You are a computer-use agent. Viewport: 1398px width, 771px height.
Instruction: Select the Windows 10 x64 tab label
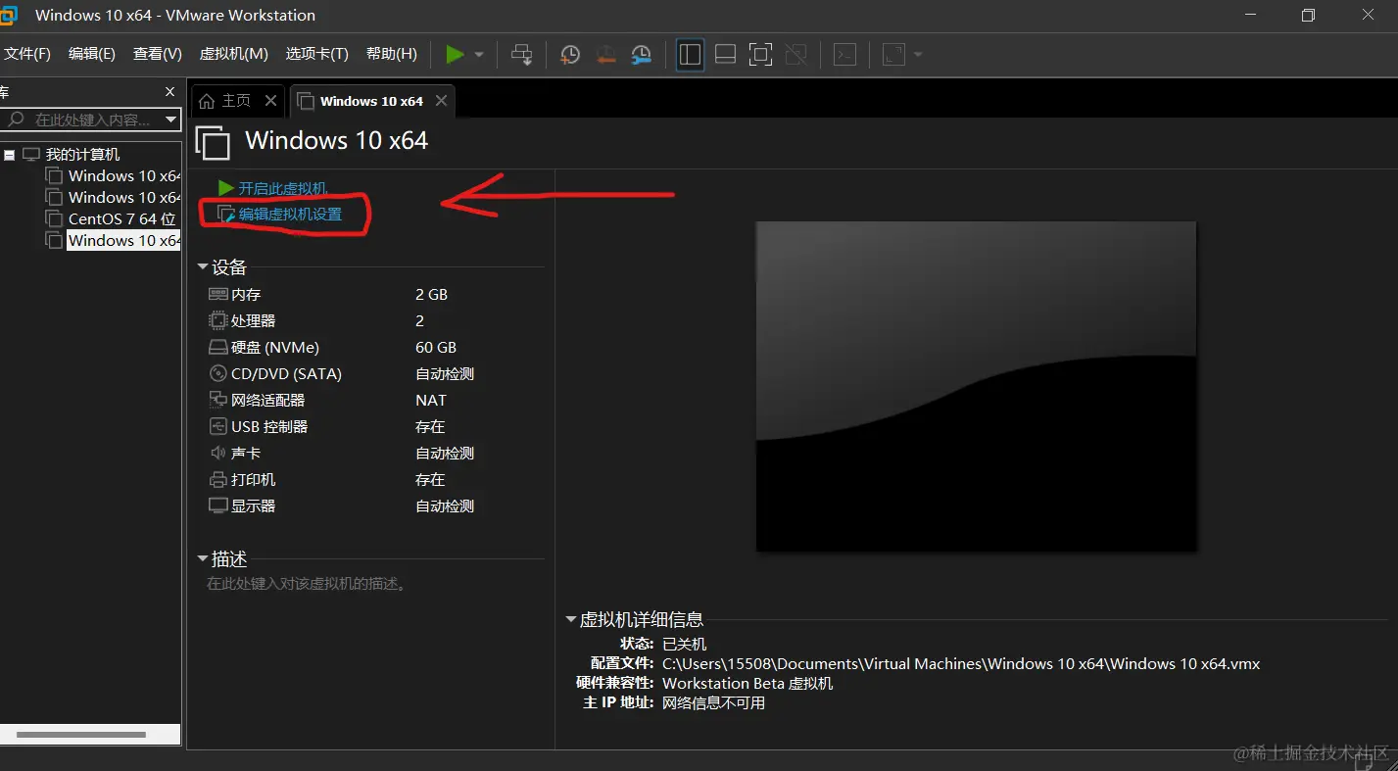(371, 101)
